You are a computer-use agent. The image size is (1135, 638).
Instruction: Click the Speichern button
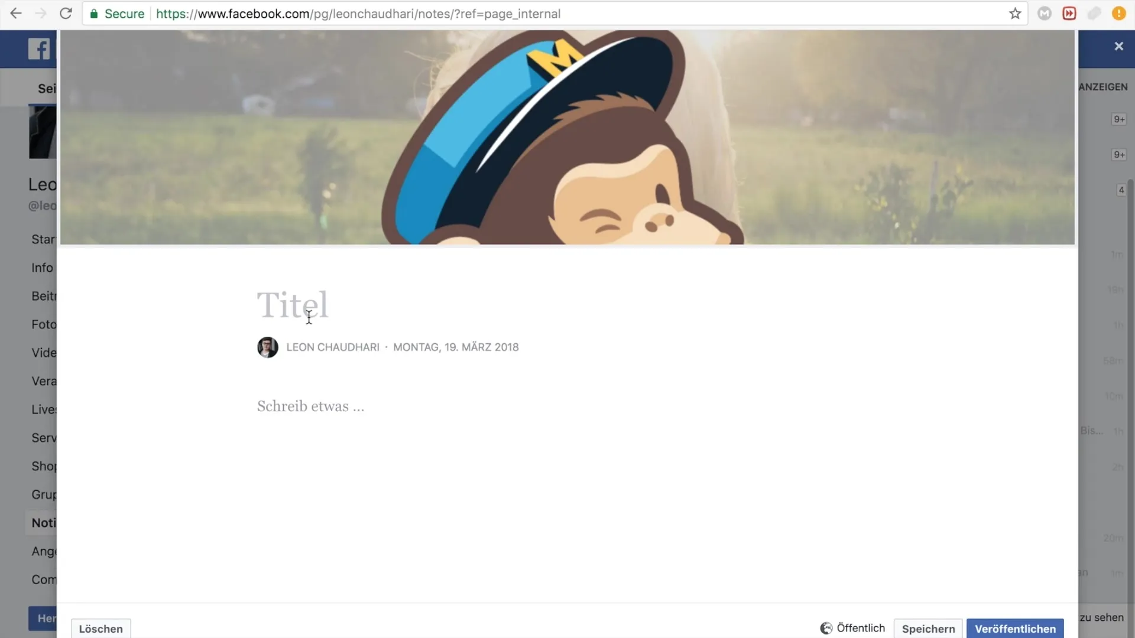coord(928,629)
